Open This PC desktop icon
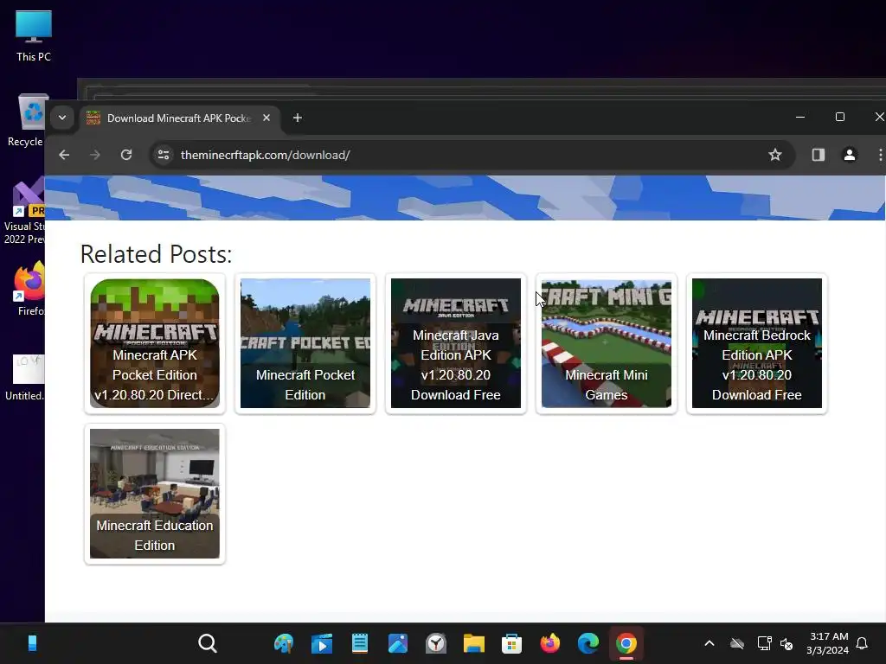 coord(34,36)
